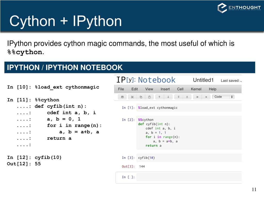
Task: Click 'In [10]: %load_ext cythonmagic' terminal line
Action: coord(53,87)
